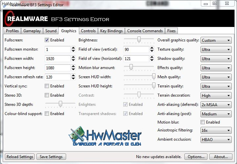Click the Brightness slider handle

click(139, 39)
